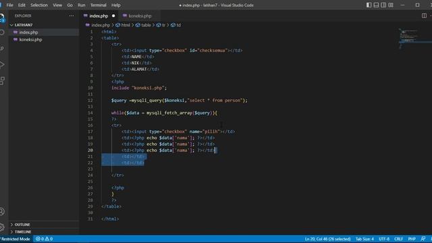Click CRLF end of line selector
This screenshot has height=243, width=432.
(399, 239)
